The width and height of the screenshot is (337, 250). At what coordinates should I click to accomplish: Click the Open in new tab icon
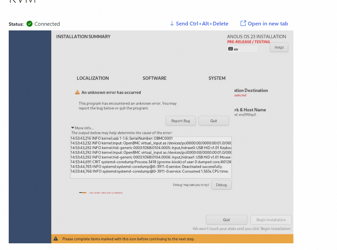pyautogui.click(x=243, y=23)
